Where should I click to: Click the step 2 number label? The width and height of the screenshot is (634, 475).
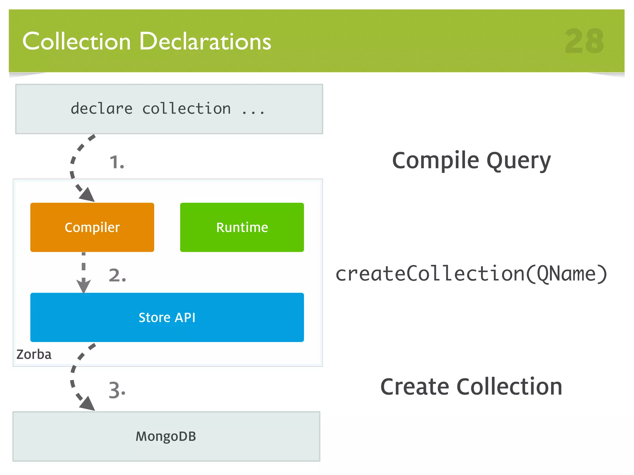[117, 275]
